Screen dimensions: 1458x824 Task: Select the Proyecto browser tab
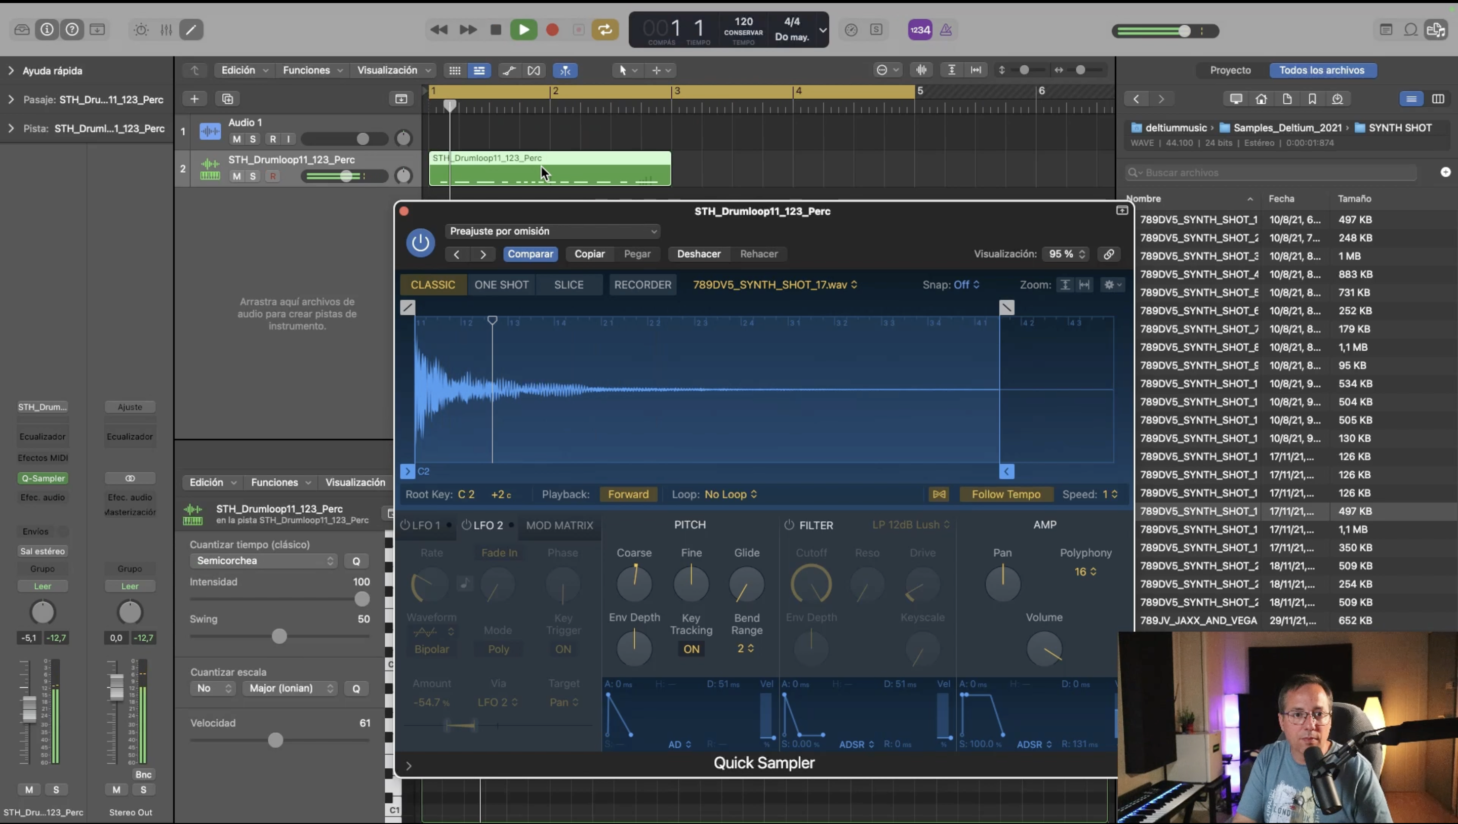[x=1230, y=70]
